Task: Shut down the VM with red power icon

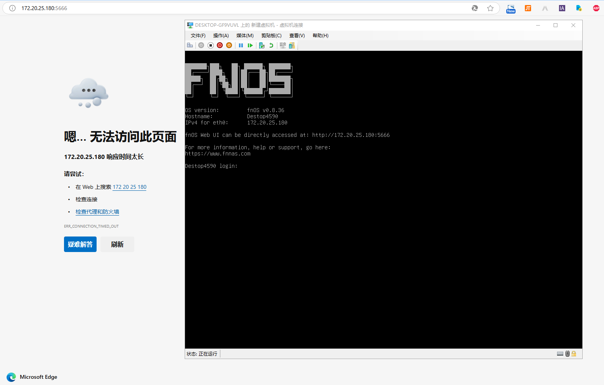Action: 220,45
